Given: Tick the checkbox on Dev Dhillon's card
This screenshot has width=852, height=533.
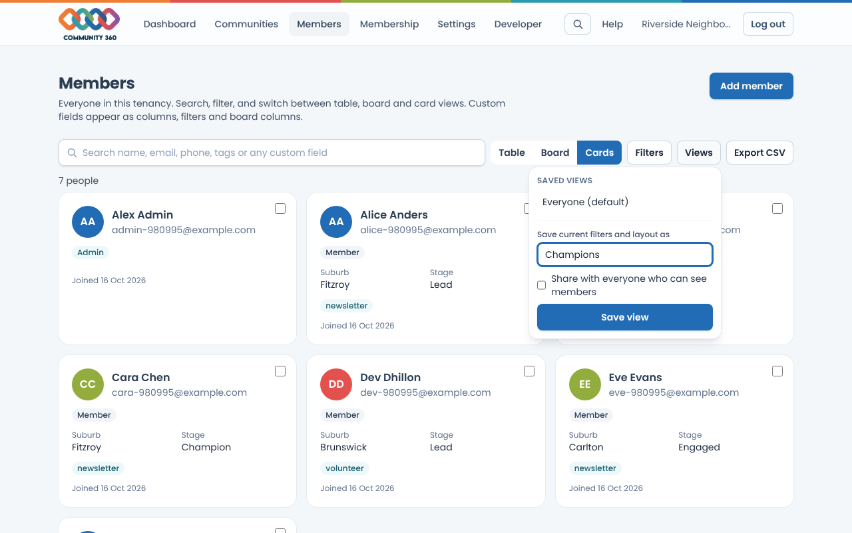Looking at the screenshot, I should (529, 371).
